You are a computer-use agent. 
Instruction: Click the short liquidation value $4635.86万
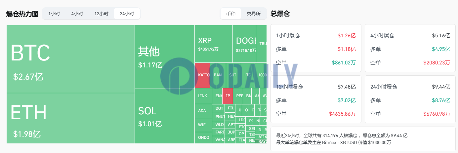point(343,114)
